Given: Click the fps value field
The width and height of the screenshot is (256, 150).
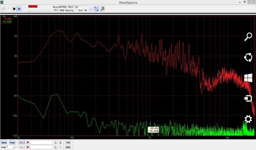Looking at the screenshot, I should pyautogui.click(x=85, y=11).
